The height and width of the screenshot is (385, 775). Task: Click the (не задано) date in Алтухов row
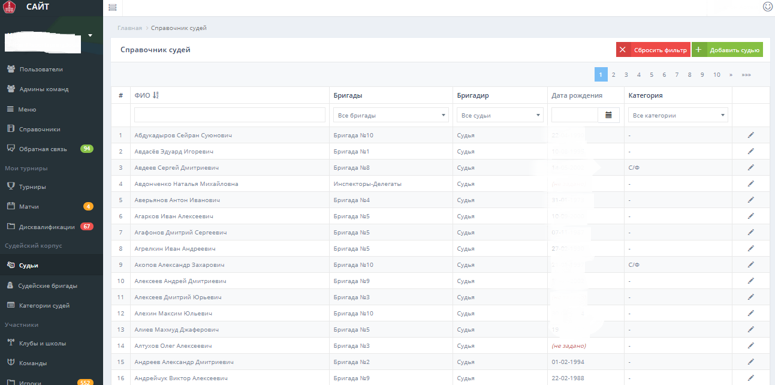568,345
